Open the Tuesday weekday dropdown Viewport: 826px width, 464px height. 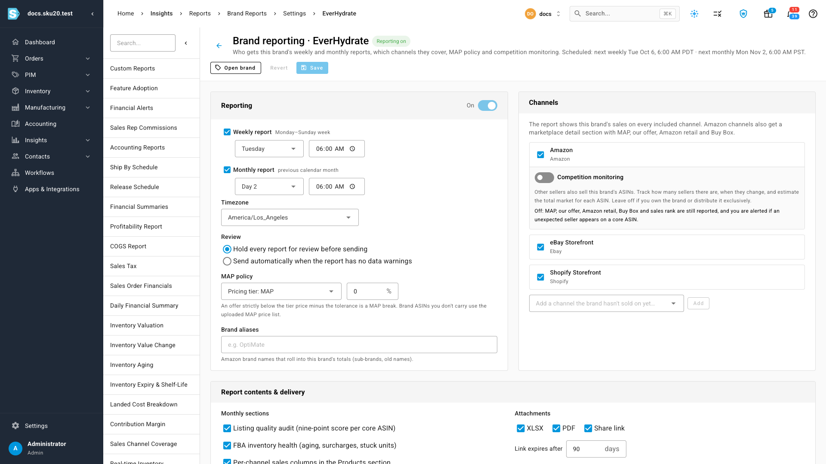269,149
